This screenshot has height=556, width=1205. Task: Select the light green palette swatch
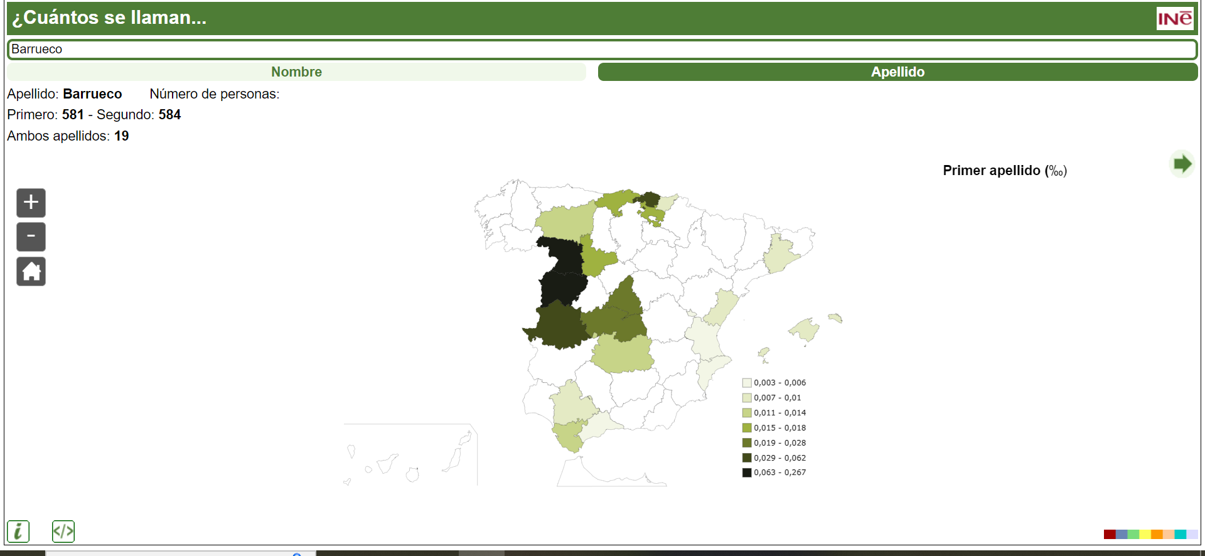[x=1133, y=534]
